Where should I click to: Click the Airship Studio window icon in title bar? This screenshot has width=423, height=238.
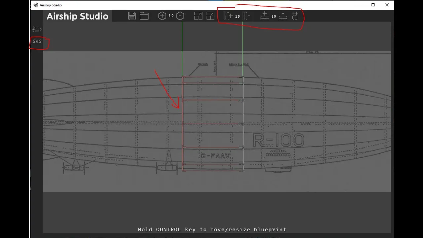tap(36, 5)
